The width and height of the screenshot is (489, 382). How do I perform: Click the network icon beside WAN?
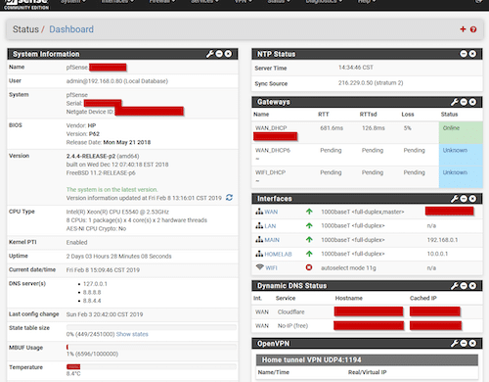tap(259, 212)
